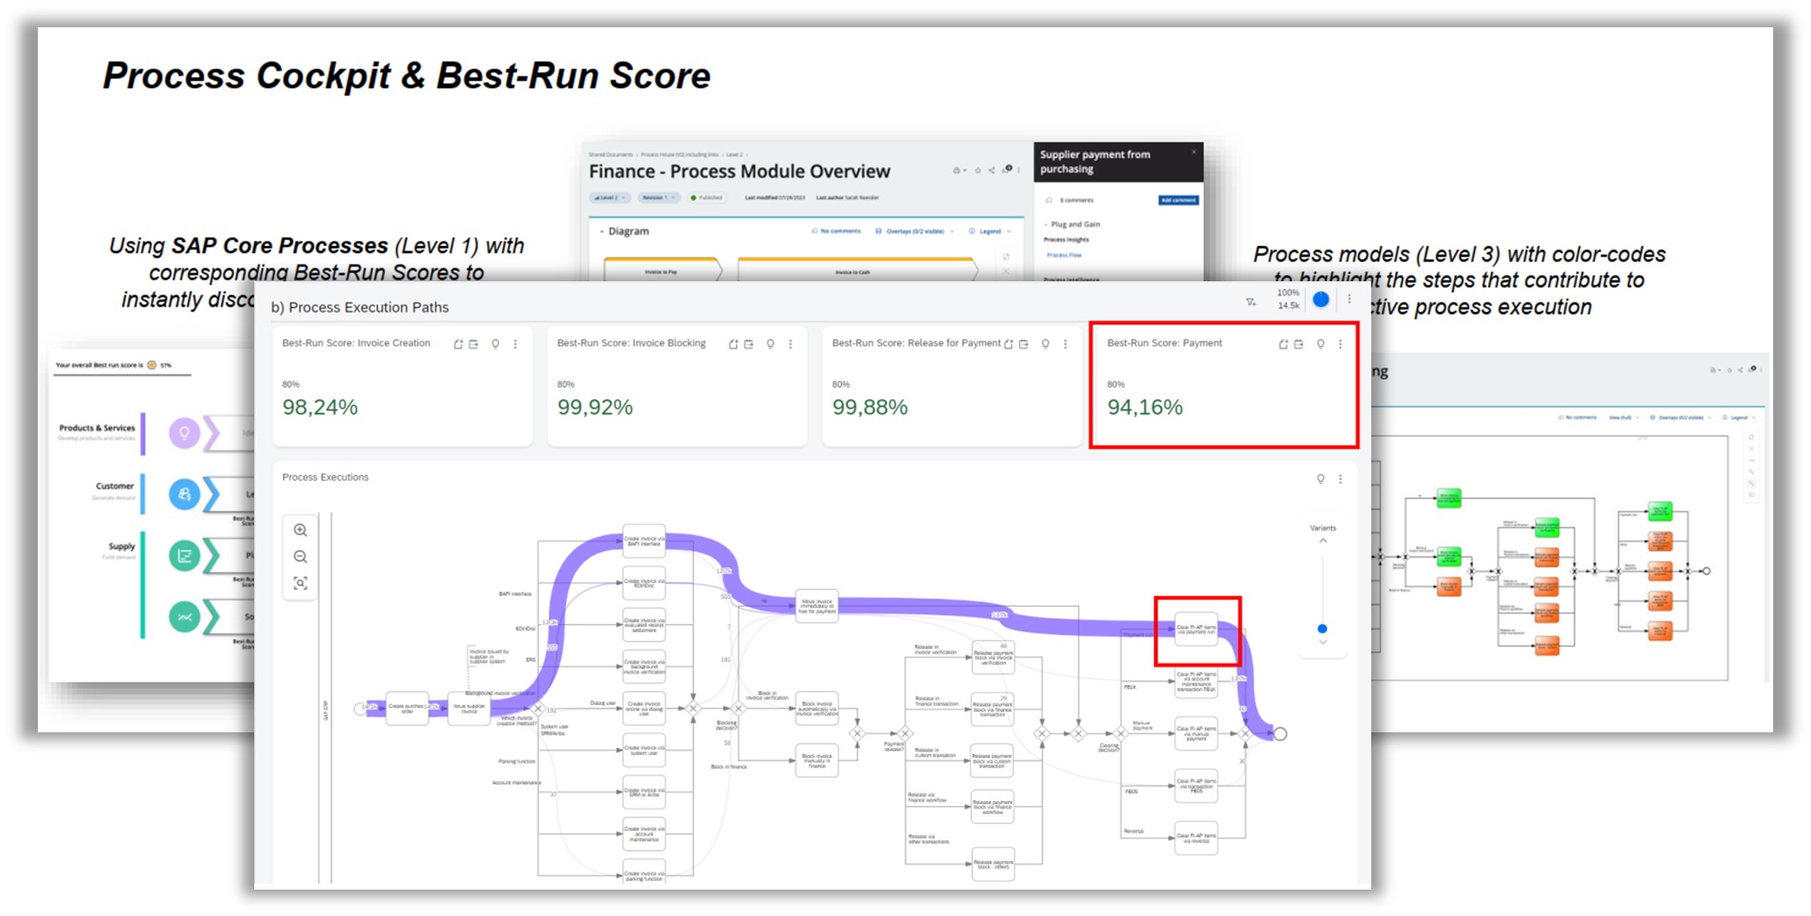1811x916 pixels.
Task: Click the calendar icon on Invoice Creation card
Action: (474, 344)
